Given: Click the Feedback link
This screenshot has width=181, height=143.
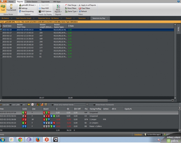Looking at the screenshot, I should pyautogui.click(x=138, y=134).
